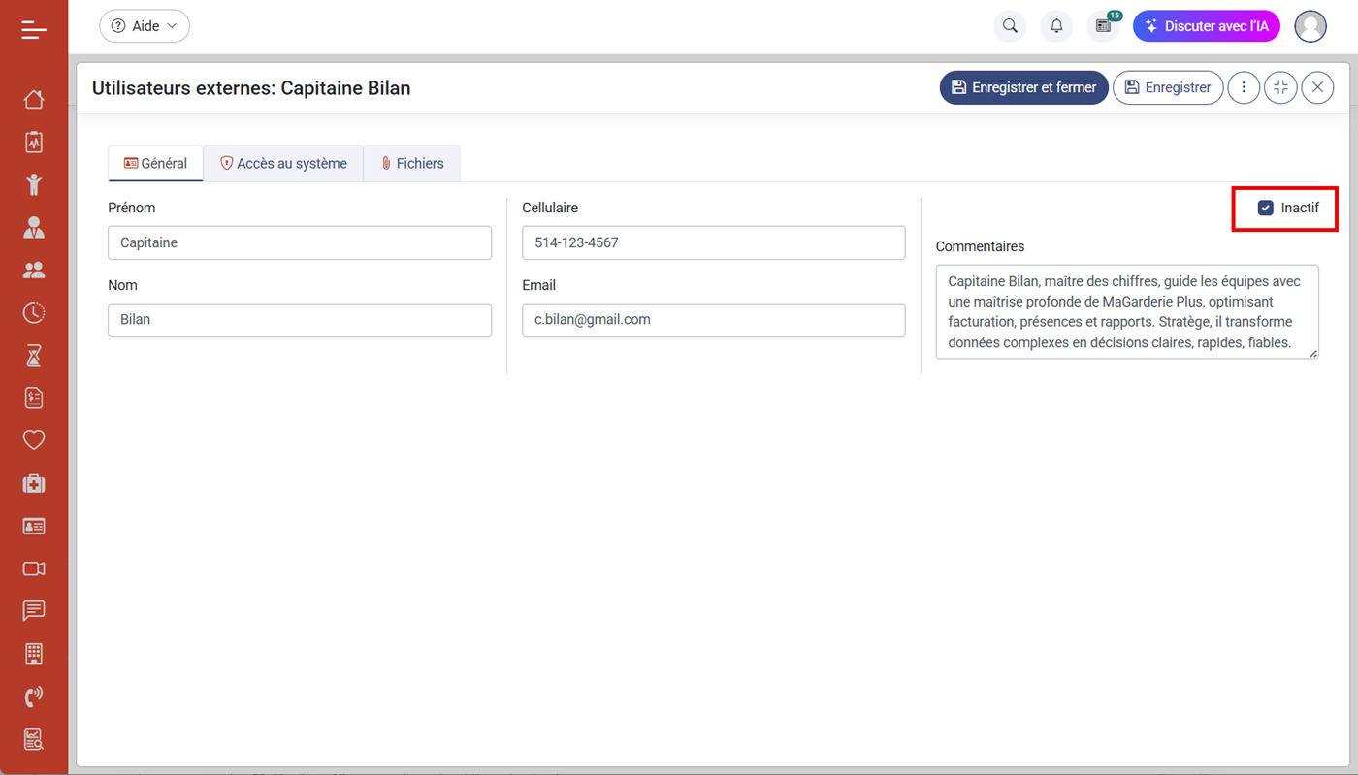
Task: Uncheck the Inactif checkbox
Action: click(x=1266, y=208)
